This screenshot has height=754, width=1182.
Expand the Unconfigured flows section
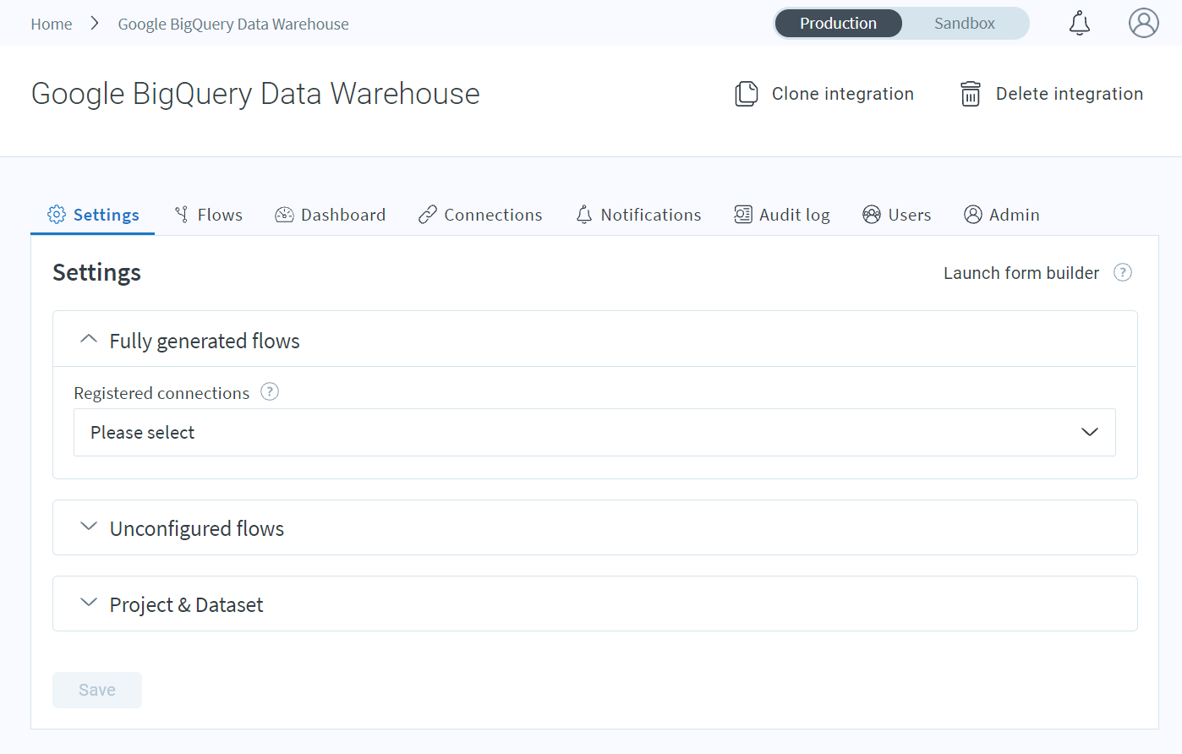coord(89,527)
